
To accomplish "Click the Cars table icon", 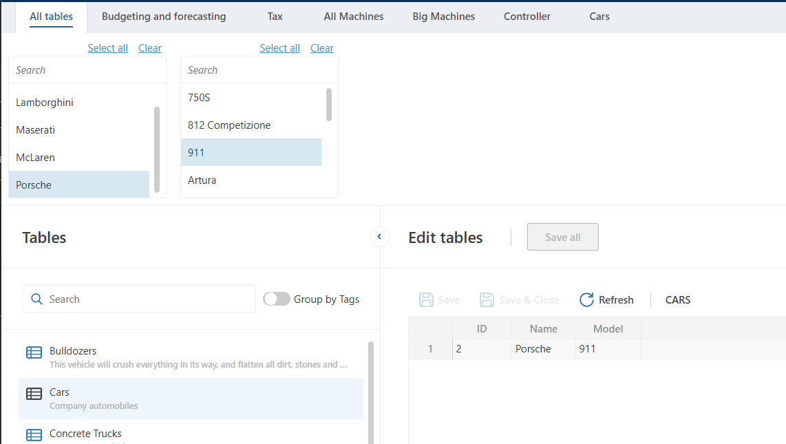I will [x=34, y=394].
